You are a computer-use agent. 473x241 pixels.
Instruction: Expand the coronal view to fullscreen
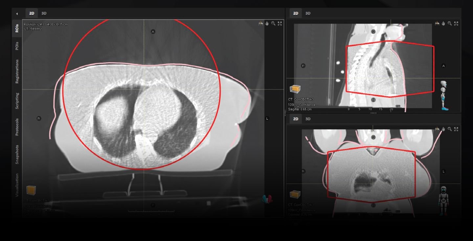pos(456,129)
